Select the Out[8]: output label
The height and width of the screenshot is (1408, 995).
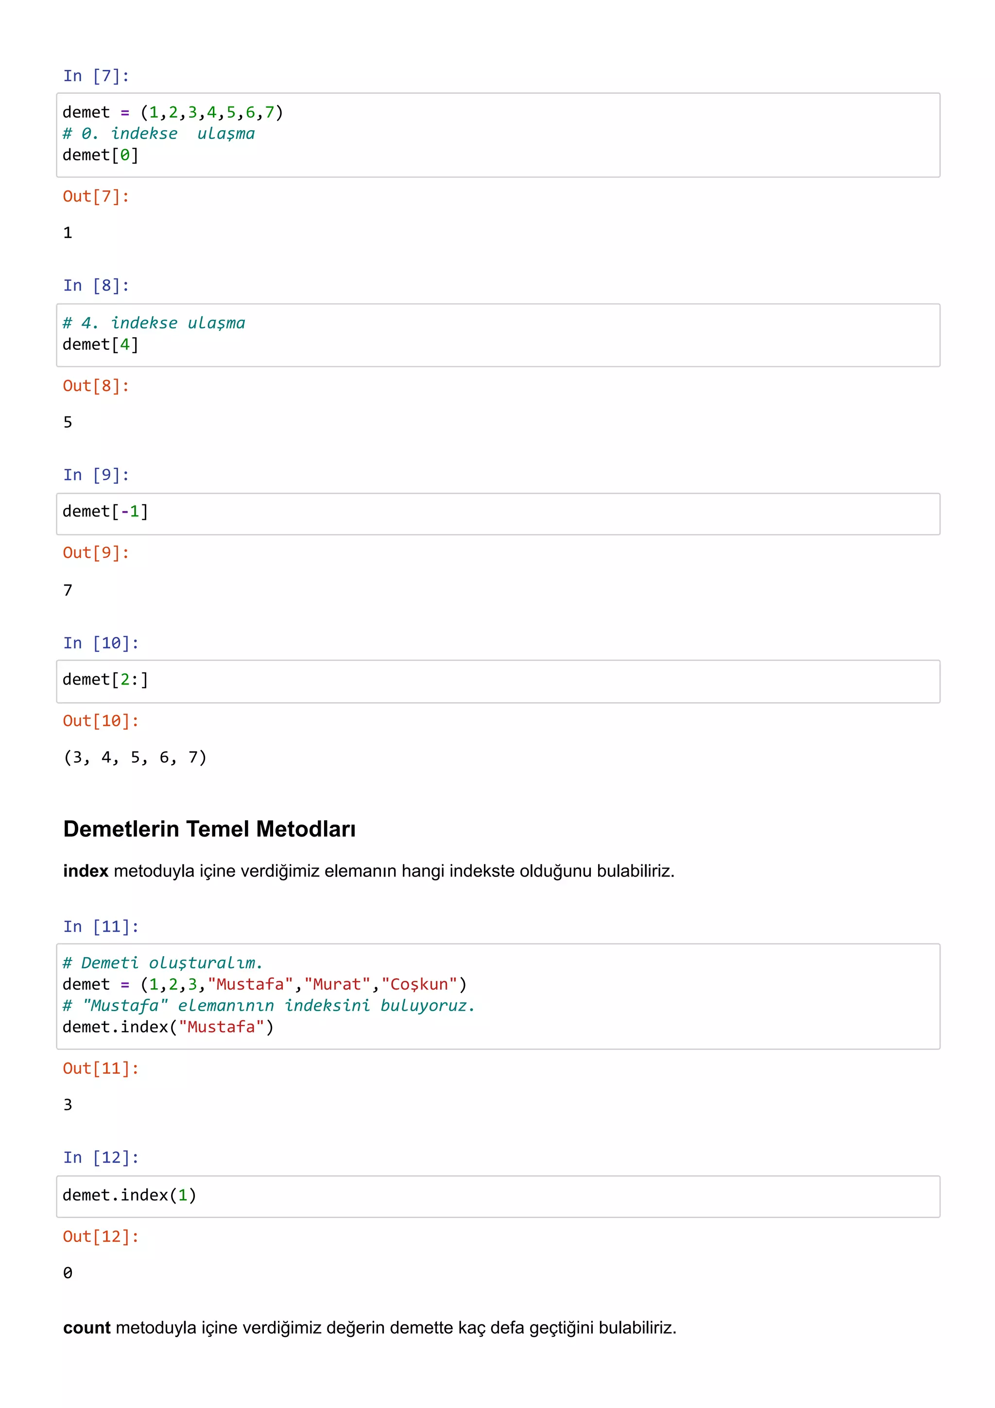(x=96, y=386)
